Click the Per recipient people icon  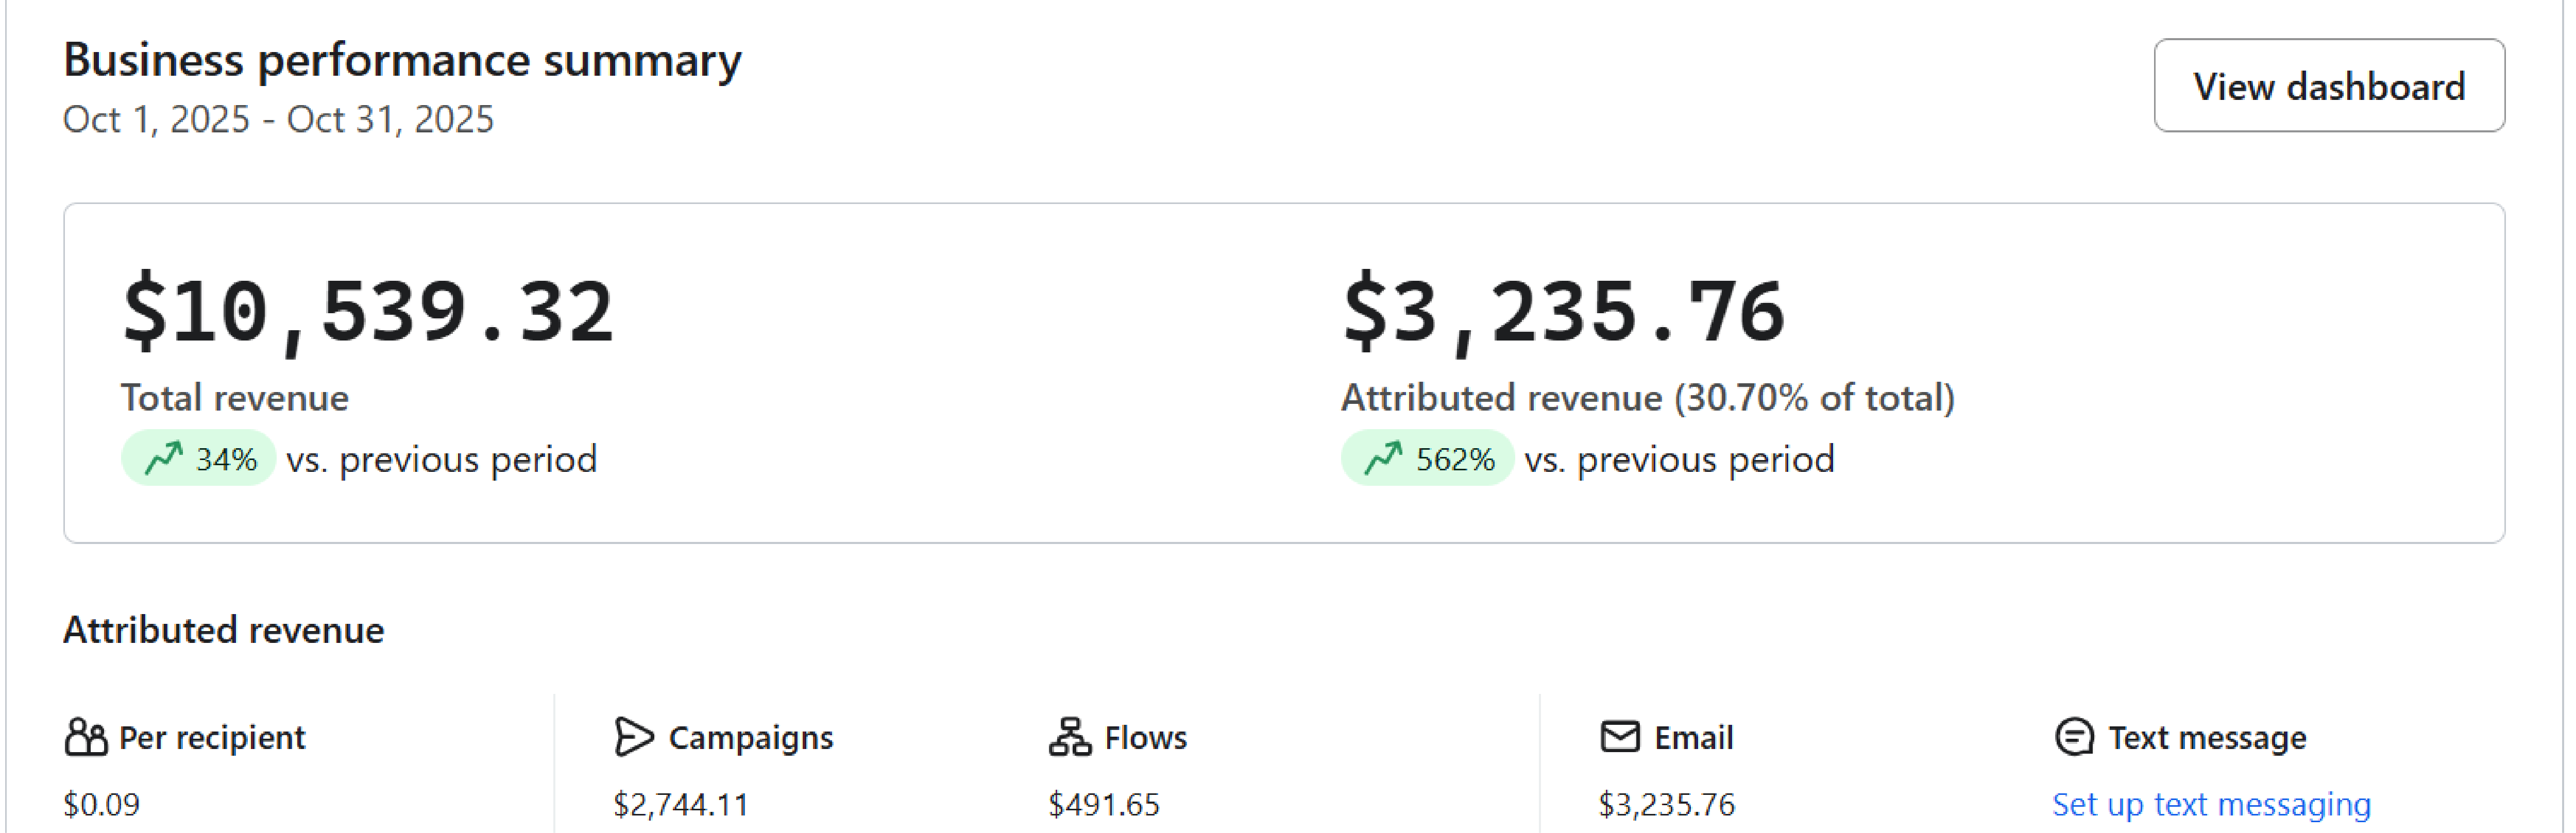[86, 737]
